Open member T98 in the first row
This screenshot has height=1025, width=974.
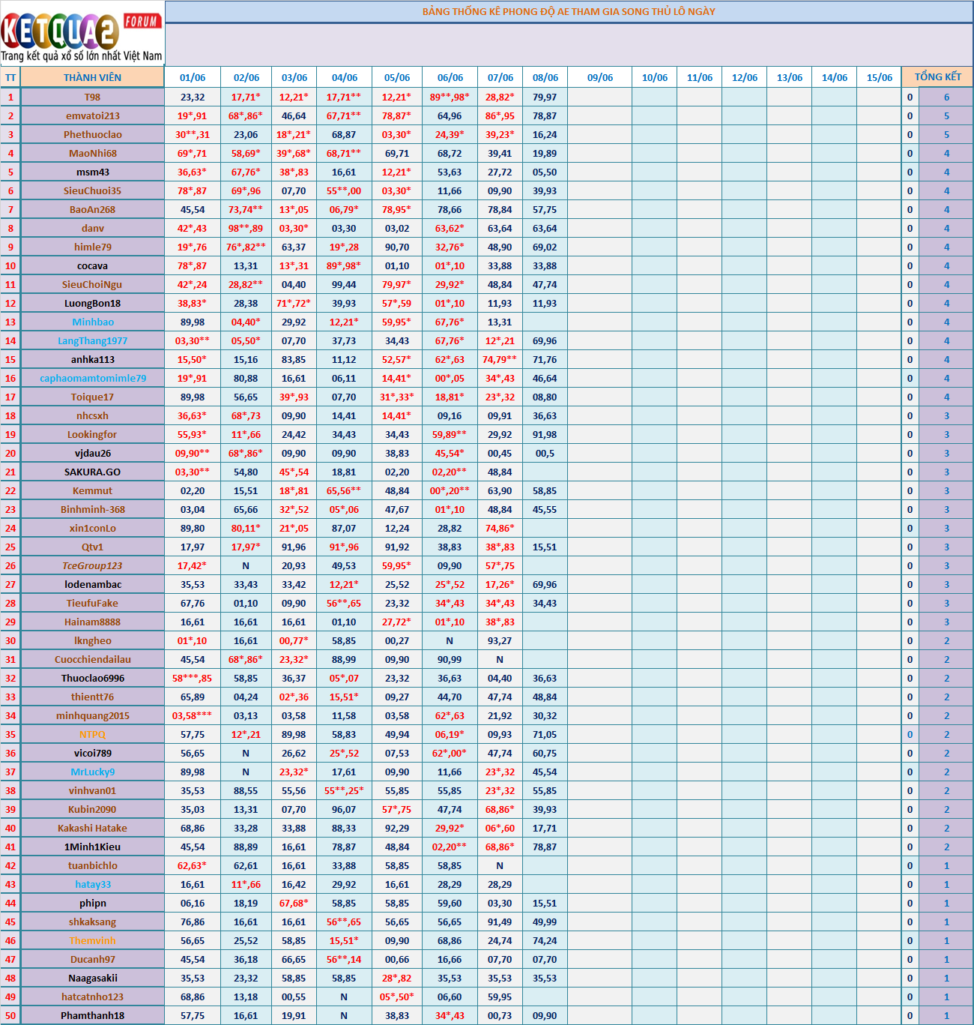click(x=92, y=97)
